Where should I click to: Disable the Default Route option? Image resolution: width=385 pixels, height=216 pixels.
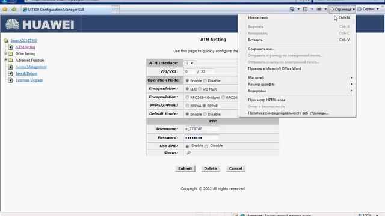205,114
